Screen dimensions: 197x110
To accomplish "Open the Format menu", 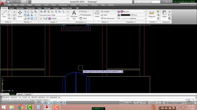I will click(x=38, y=5).
